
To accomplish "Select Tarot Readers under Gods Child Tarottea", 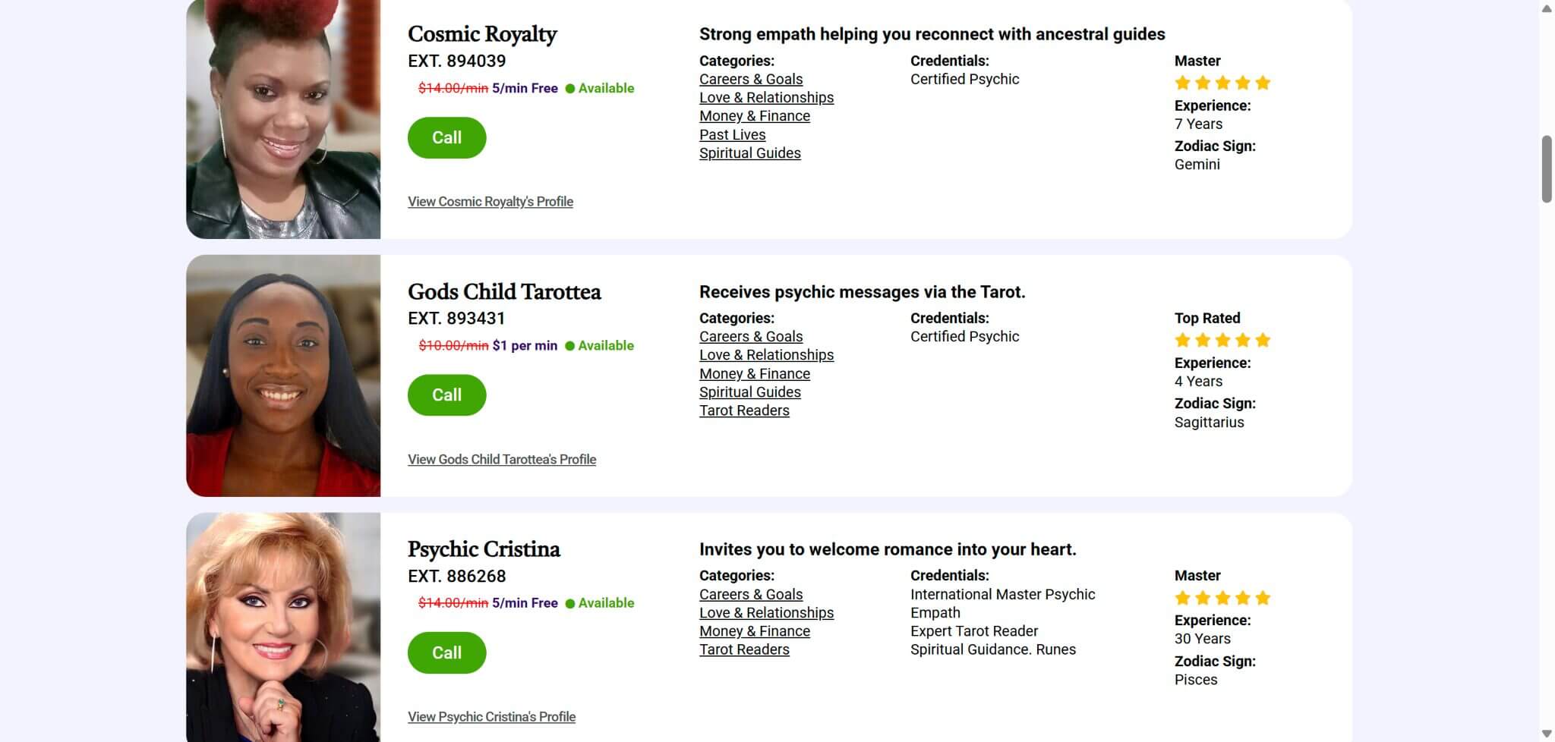I will point(744,410).
